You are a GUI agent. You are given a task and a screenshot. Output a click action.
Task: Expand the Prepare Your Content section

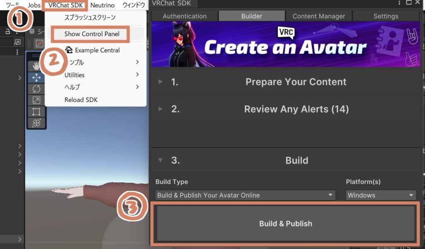pyautogui.click(x=161, y=82)
